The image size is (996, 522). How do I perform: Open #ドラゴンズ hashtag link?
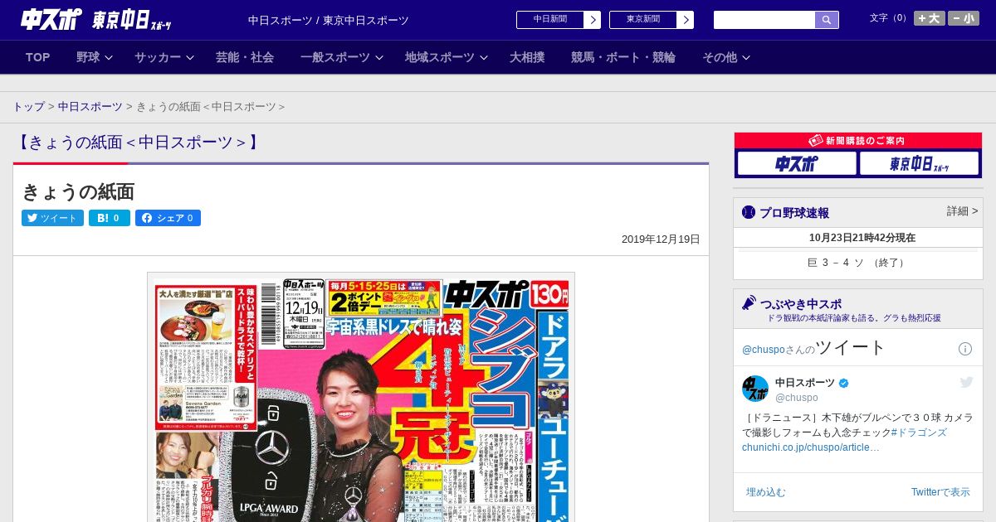919,433
